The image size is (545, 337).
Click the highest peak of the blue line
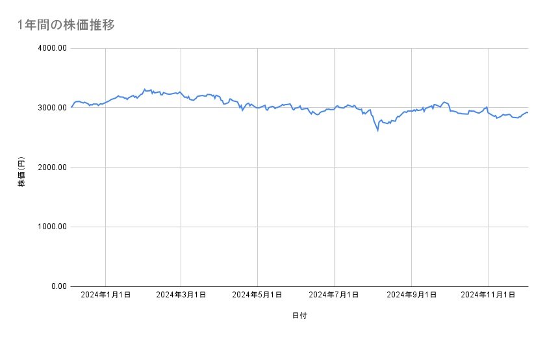[144, 89]
